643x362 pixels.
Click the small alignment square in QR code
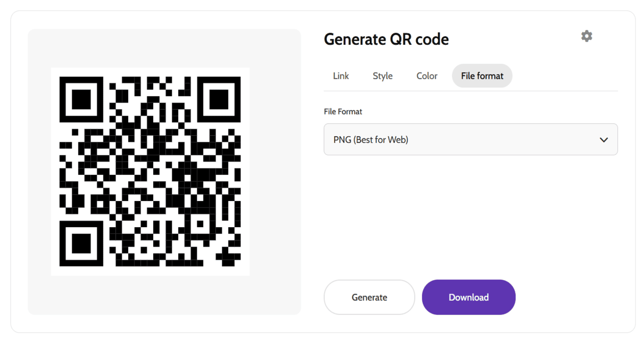[x=200, y=223]
